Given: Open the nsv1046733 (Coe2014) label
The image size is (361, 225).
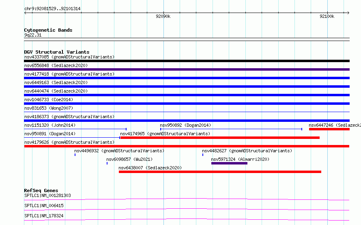Looking at the screenshot, I should pyautogui.click(x=49, y=100).
